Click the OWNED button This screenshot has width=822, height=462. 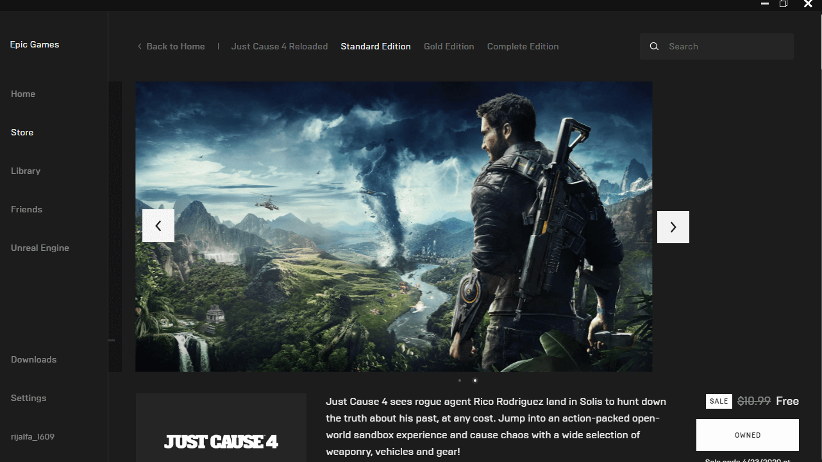pyautogui.click(x=747, y=435)
